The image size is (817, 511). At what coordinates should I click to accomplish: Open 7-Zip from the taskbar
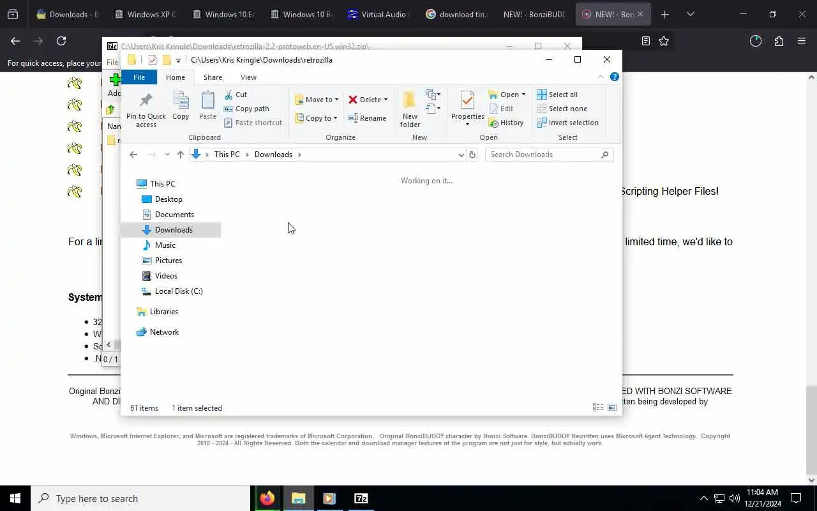[361, 498]
